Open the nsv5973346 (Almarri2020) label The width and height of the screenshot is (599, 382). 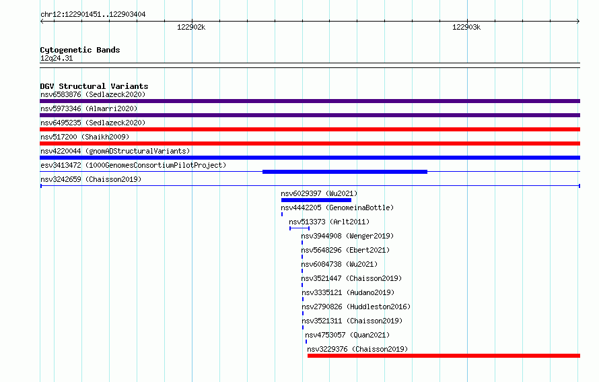pyautogui.click(x=89, y=108)
